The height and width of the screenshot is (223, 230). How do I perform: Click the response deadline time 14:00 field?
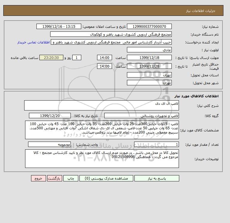tap(105, 58)
